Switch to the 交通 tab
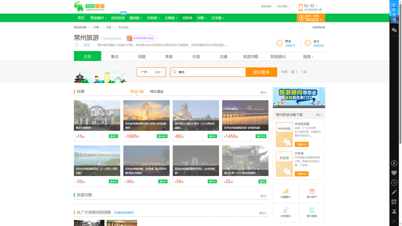This screenshot has height=226, width=402. coord(224,57)
